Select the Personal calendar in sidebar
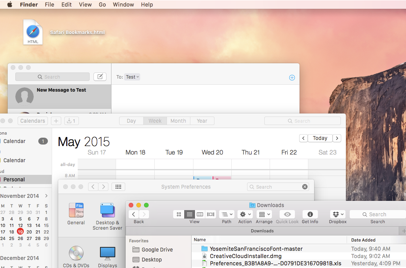Screen dimensions: 406x268 click(26, 179)
